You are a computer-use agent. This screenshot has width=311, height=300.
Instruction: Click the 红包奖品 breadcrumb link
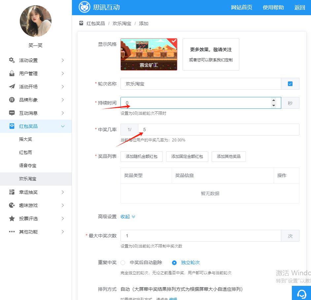coord(96,23)
